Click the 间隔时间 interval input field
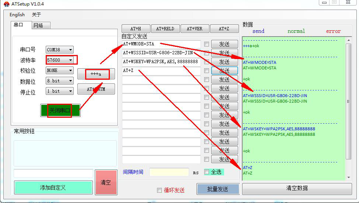 pyautogui.click(x=169, y=172)
